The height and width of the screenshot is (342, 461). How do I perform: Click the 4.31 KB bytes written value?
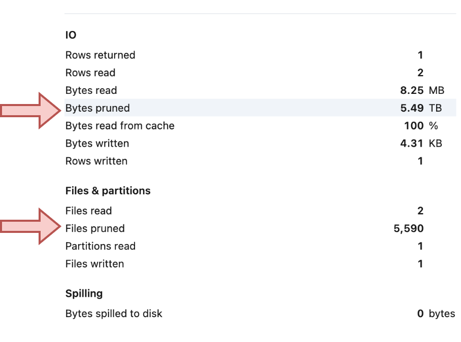[421, 144]
